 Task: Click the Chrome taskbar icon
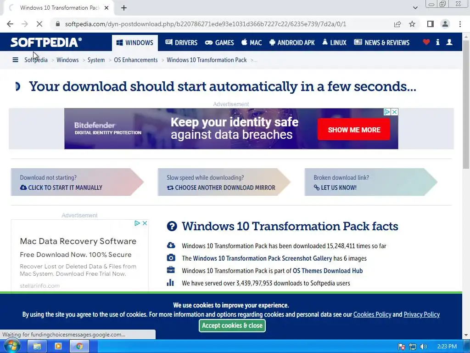pyautogui.click(x=79, y=347)
